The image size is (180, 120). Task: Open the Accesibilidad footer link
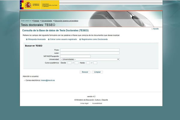point(97,103)
